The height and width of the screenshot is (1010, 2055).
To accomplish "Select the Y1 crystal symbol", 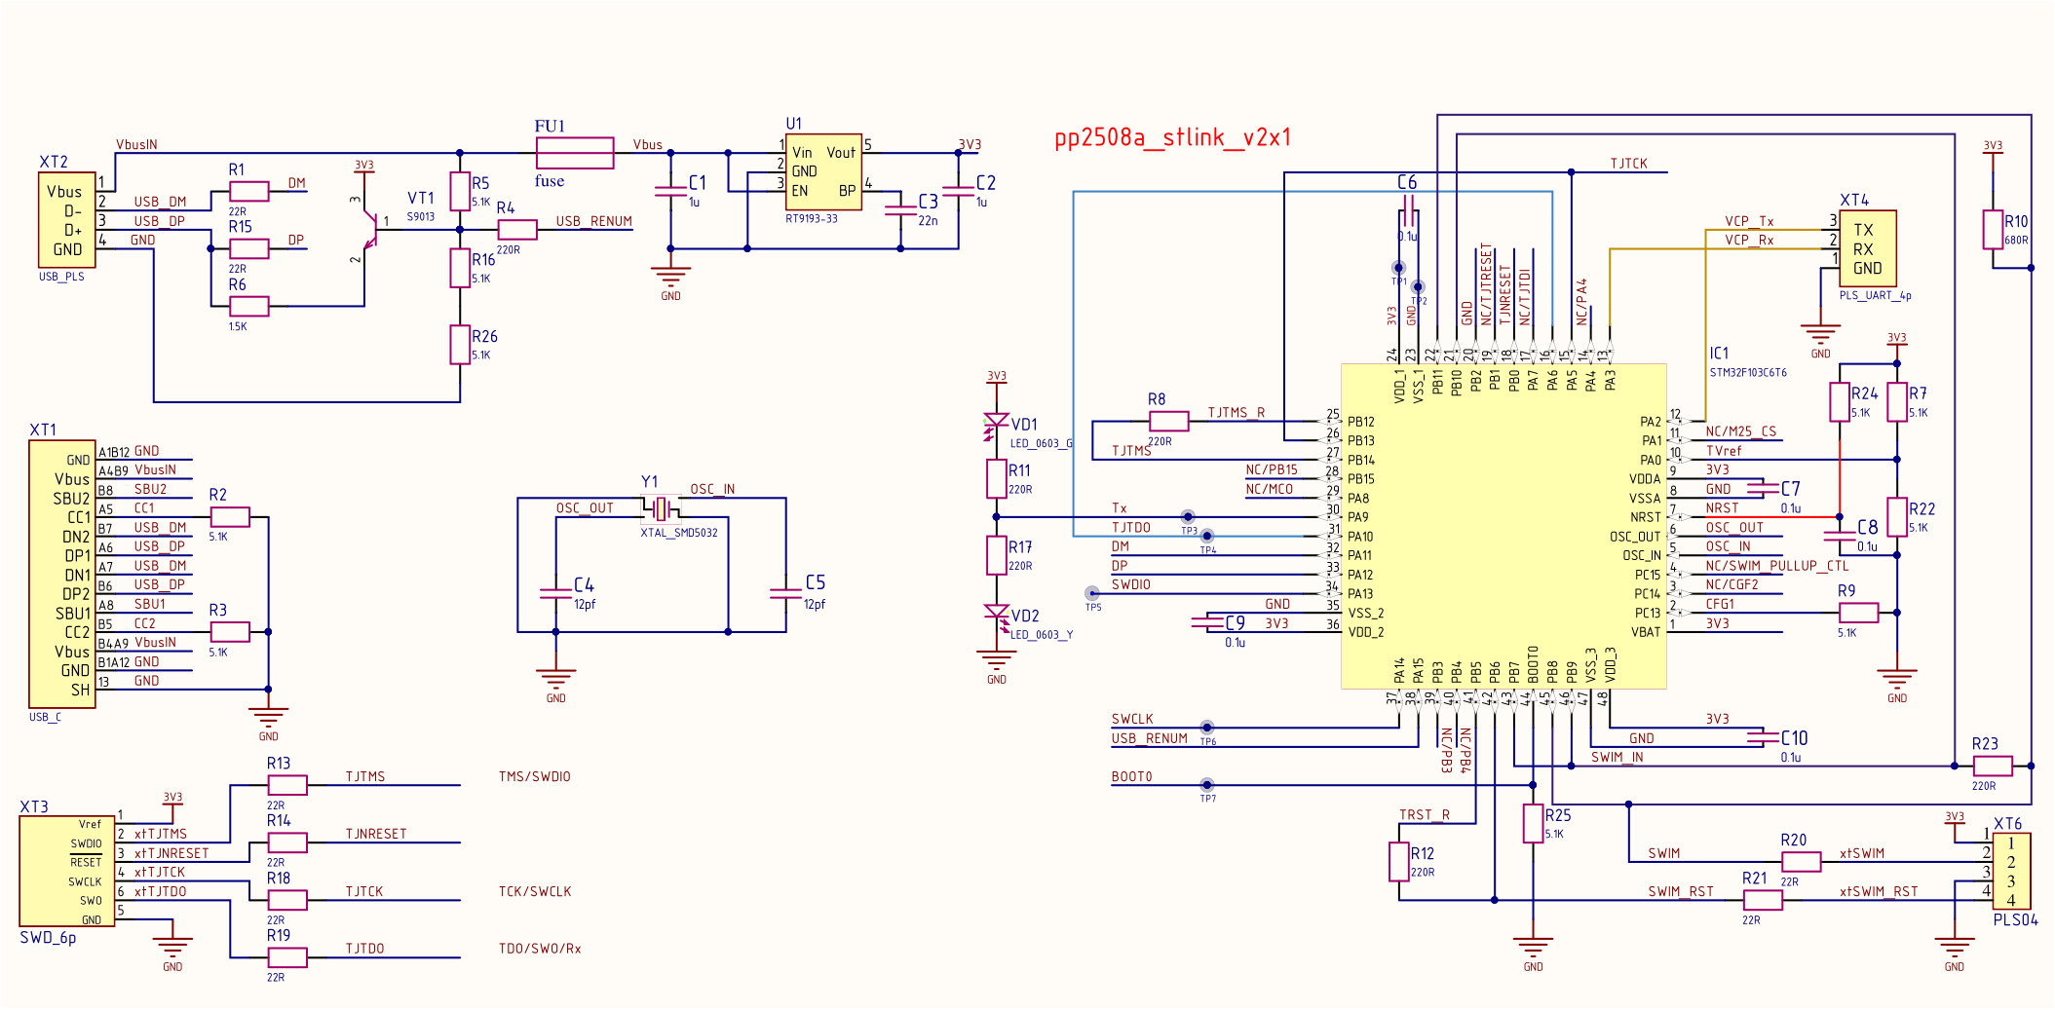I will click(661, 508).
